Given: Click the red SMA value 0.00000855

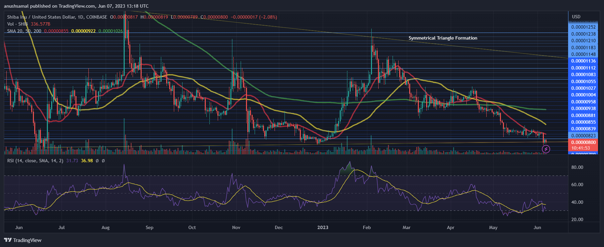Looking at the screenshot, I should click(x=56, y=31).
